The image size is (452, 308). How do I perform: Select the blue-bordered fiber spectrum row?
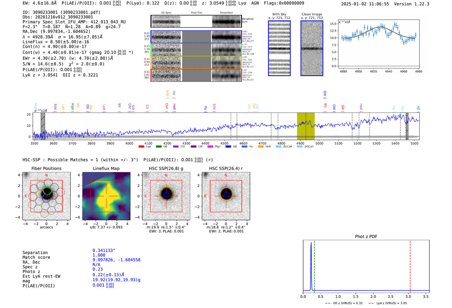tap(196, 37)
